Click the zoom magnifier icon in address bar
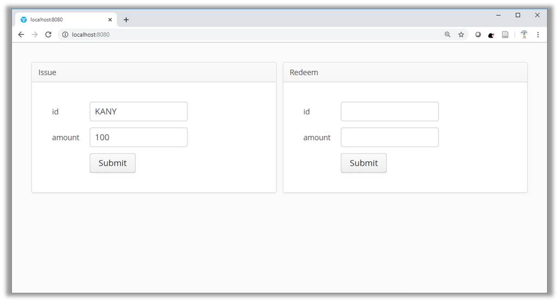559x302 pixels. point(447,34)
